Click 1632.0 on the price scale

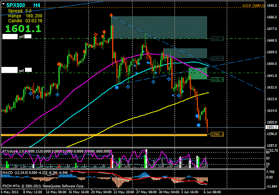[272, 87]
